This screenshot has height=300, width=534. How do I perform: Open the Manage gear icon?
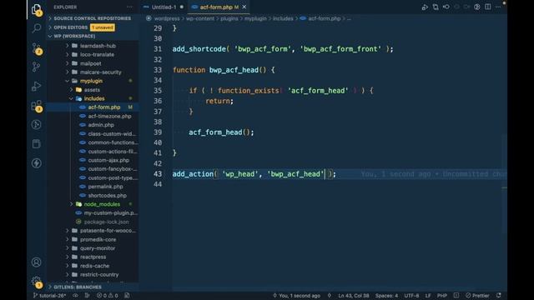pos(37,282)
